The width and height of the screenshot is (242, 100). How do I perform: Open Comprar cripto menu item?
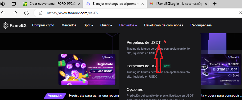tap(43, 25)
